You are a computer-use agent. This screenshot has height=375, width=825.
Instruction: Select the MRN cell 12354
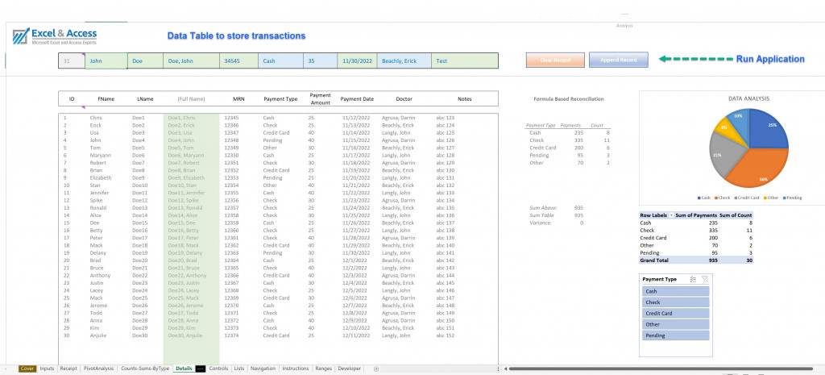(x=231, y=185)
